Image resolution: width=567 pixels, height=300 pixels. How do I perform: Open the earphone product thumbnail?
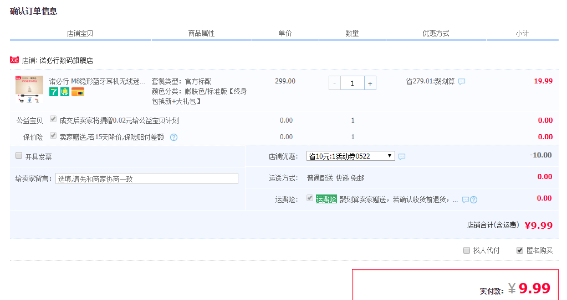tap(29, 90)
